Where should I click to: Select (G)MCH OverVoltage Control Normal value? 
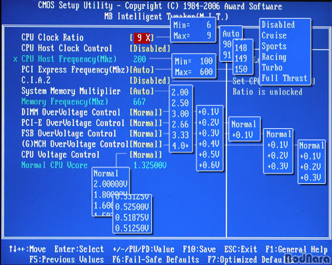click(x=146, y=144)
